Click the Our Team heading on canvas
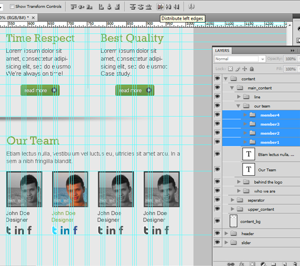This screenshot has height=266, width=300. 33,141
